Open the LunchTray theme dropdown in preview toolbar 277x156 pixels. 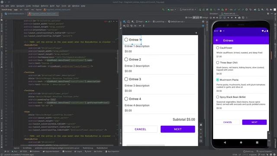pos(159,22)
